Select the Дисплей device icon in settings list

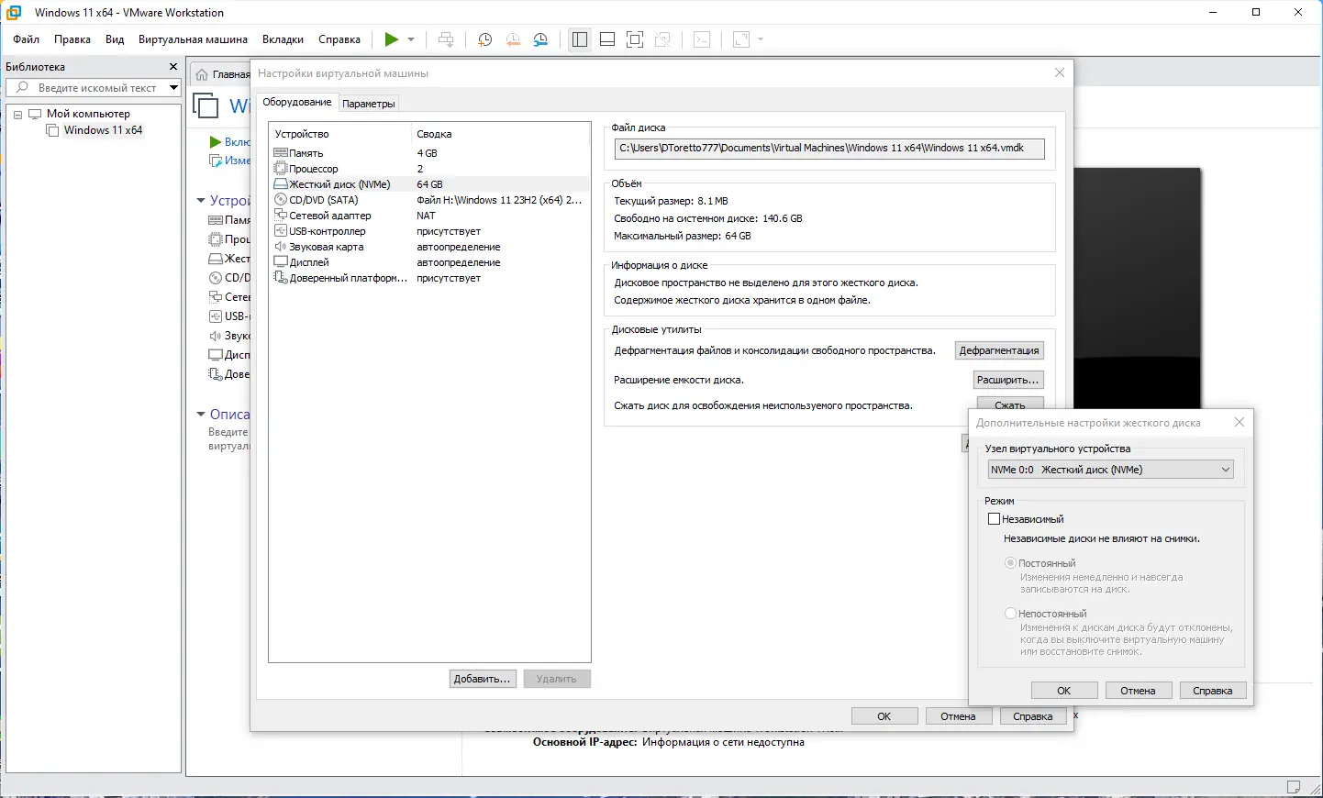pyautogui.click(x=281, y=262)
